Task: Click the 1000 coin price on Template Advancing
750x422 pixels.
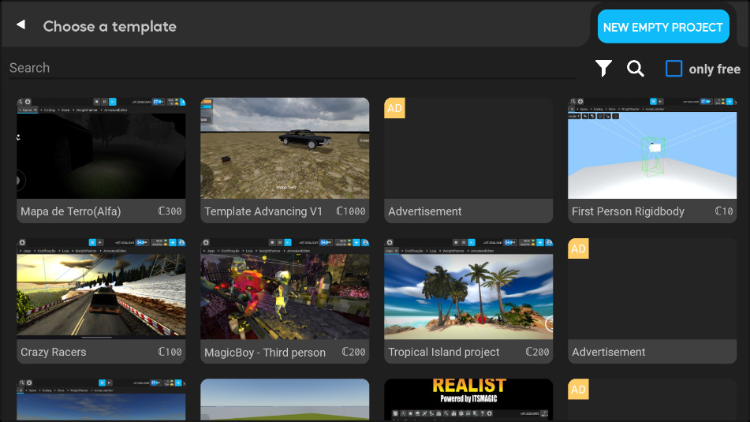Action: 351,211
